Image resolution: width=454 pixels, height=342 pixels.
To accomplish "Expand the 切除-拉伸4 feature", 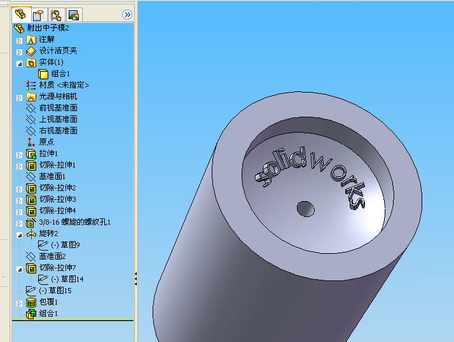I will point(20,212).
